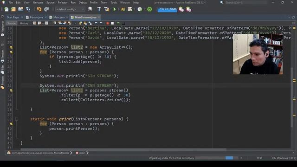Open the Navigate menu
Screen dimensions: 297x167
[38, 3]
